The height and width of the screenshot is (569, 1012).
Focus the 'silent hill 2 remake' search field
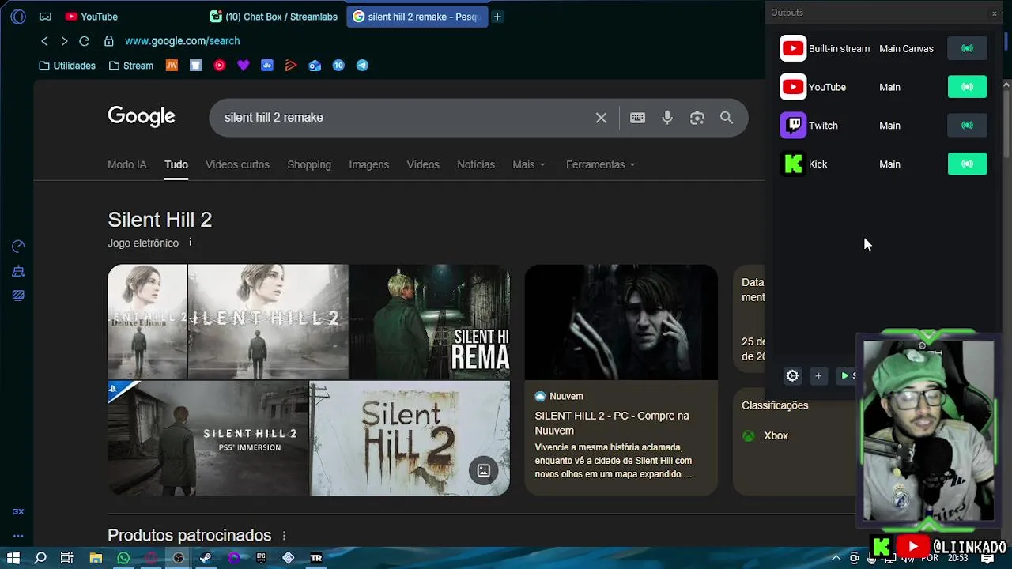[403, 118]
